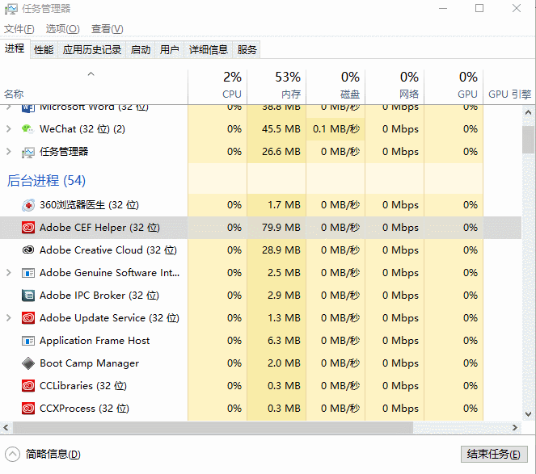Viewport: 536px width, 474px height.
Task: Click the horizontal scrollbar right arrow
Action: pyautogui.click(x=515, y=427)
